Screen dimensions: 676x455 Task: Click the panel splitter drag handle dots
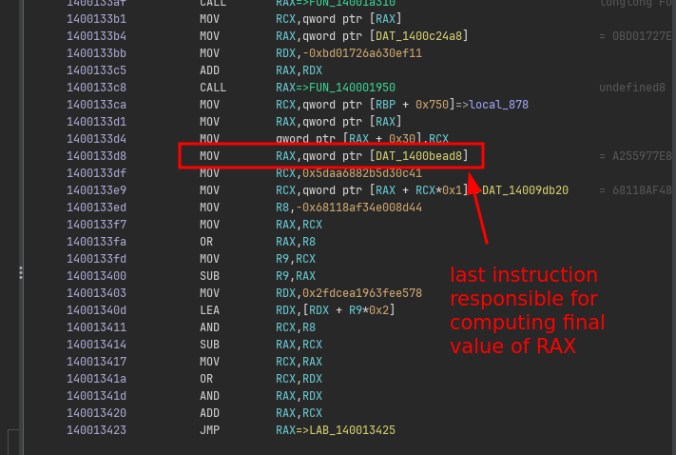pyautogui.click(x=21, y=272)
